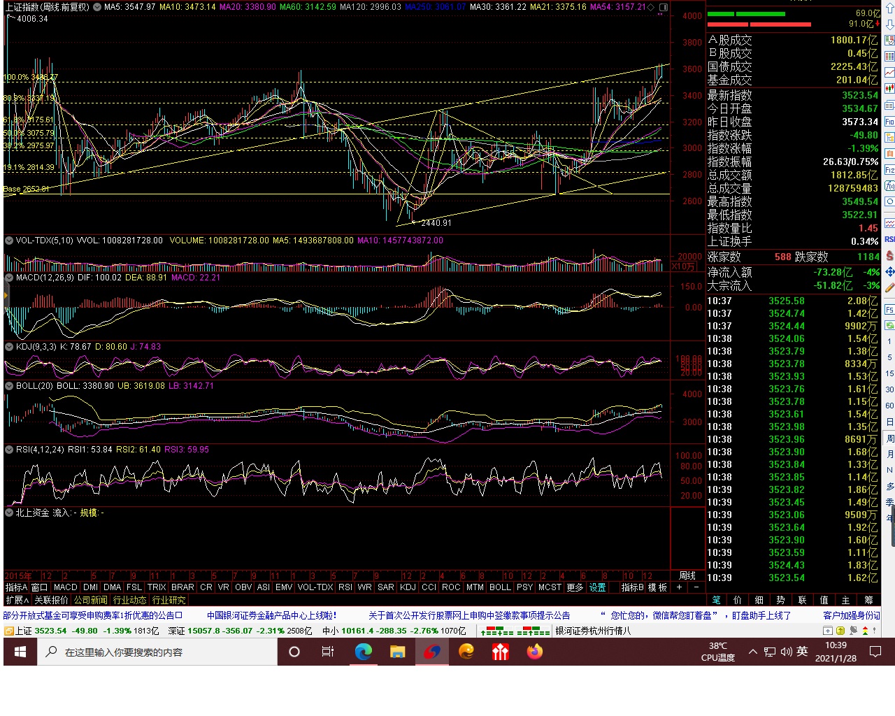895x716 pixels.
Task: Open Task View on the taskbar
Action: coord(328,652)
